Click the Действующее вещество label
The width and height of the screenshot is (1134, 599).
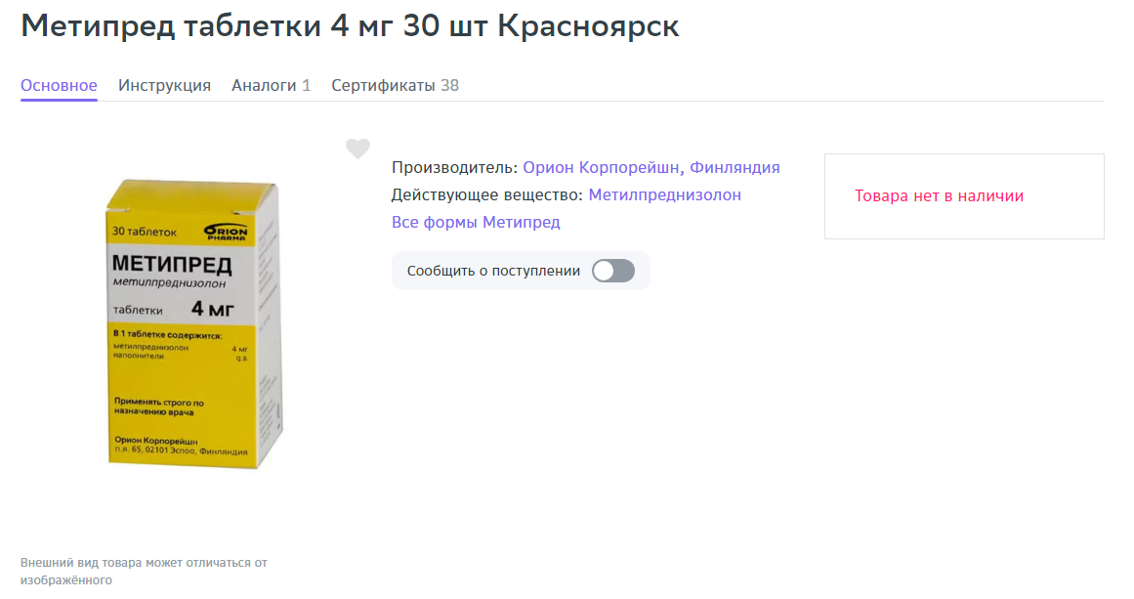point(486,194)
